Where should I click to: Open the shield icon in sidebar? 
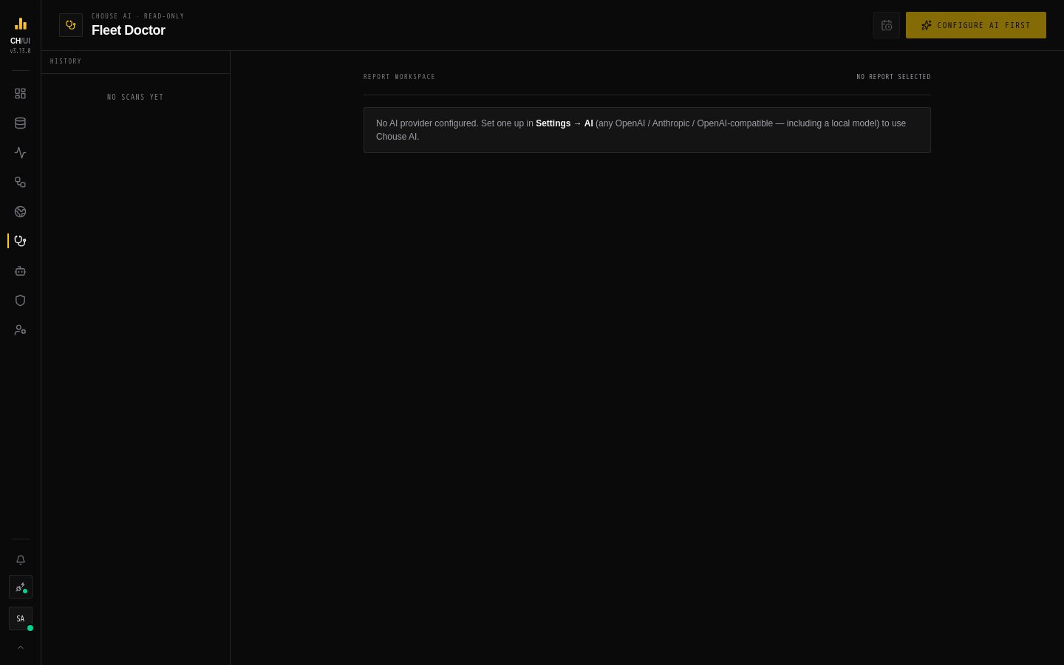click(20, 301)
